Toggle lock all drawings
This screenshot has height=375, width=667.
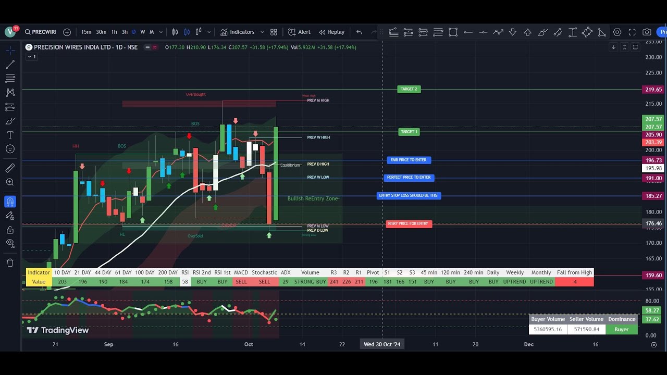point(10,230)
